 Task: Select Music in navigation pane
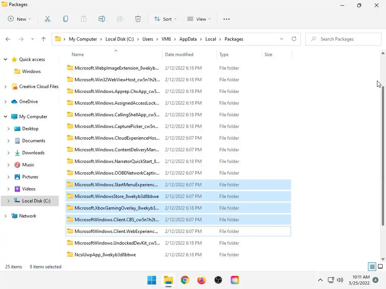point(28,165)
